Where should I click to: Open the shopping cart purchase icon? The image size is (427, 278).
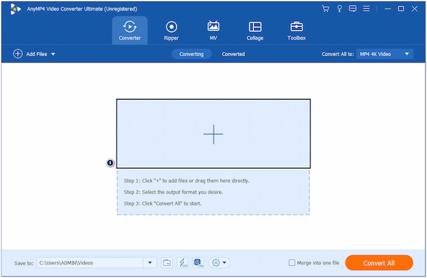(325, 9)
